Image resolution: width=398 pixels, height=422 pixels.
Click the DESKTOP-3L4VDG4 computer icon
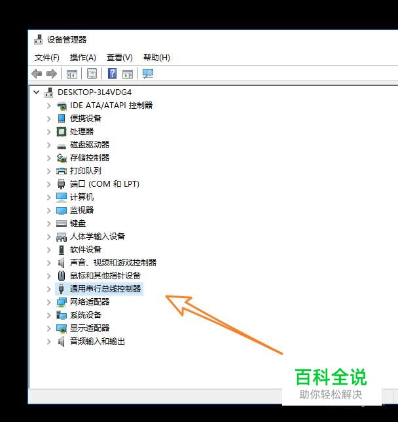49,92
